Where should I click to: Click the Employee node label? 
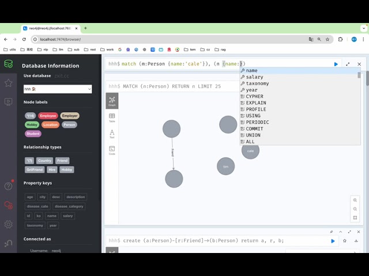(x=48, y=116)
